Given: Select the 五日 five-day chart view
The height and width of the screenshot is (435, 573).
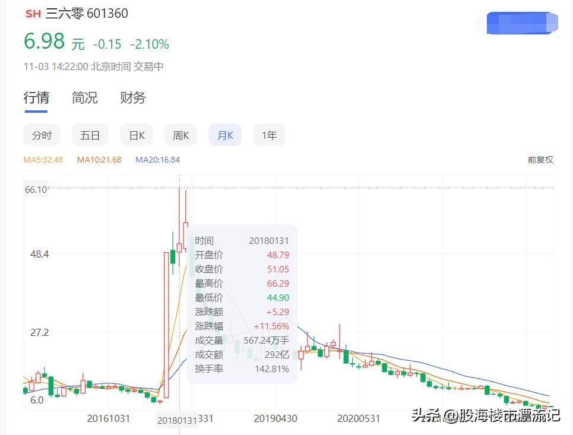Looking at the screenshot, I should coord(90,135).
